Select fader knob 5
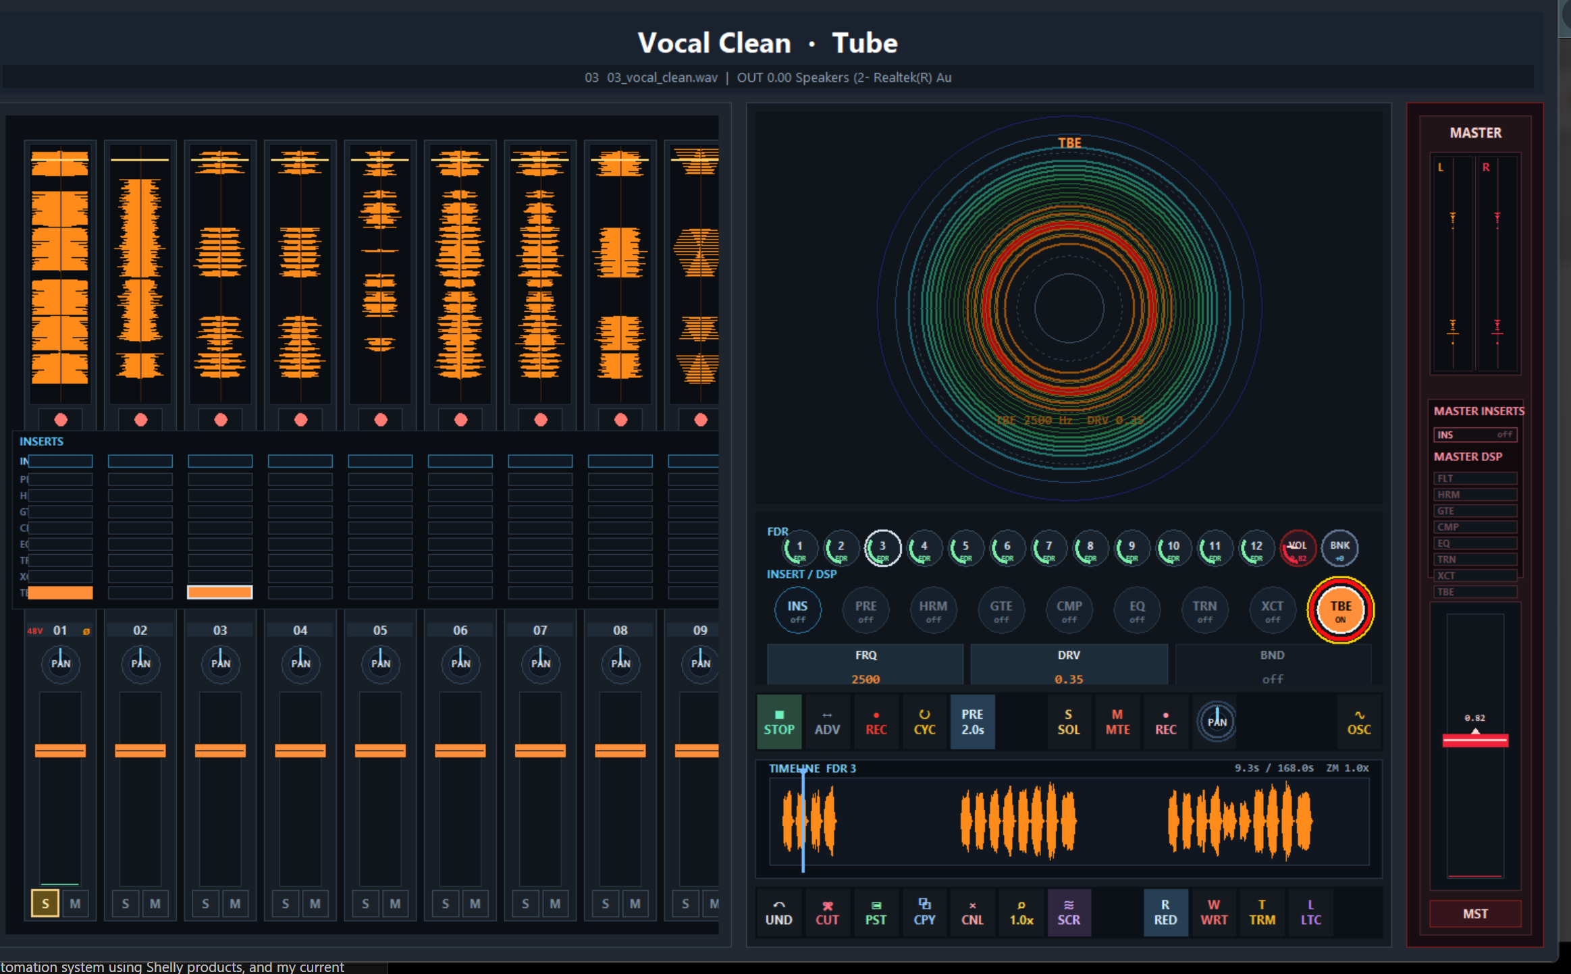The width and height of the screenshot is (1571, 974). click(965, 548)
